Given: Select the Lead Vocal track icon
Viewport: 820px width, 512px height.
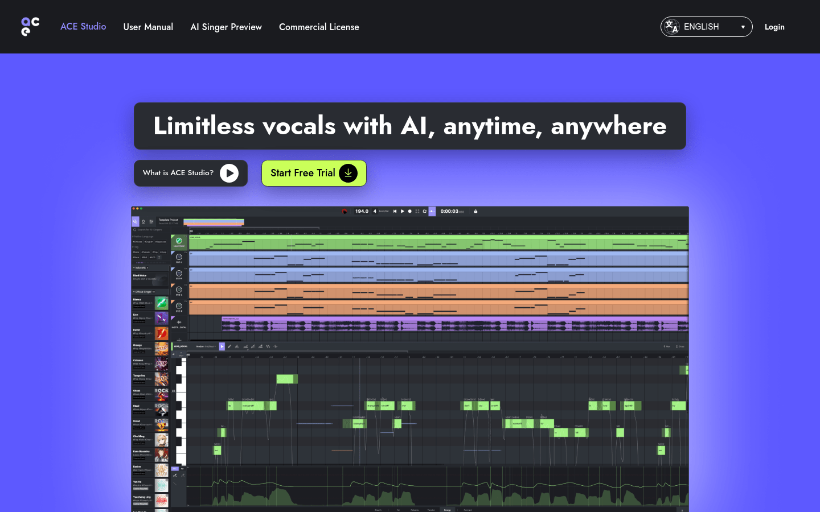Looking at the screenshot, I should (179, 241).
